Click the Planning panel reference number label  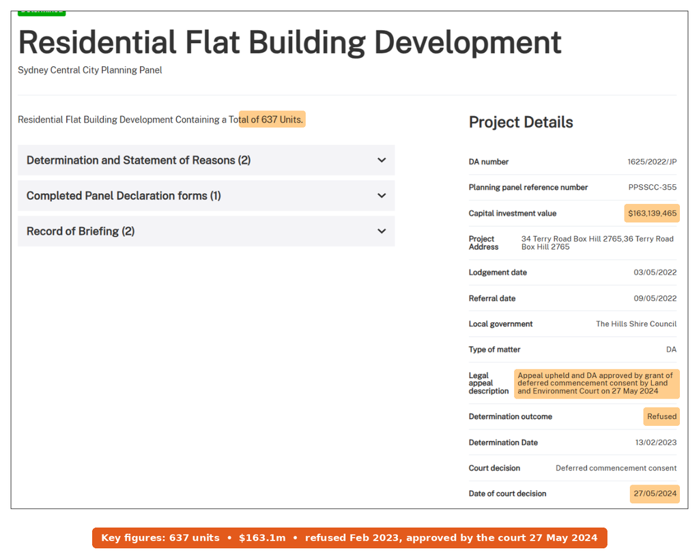(x=528, y=187)
